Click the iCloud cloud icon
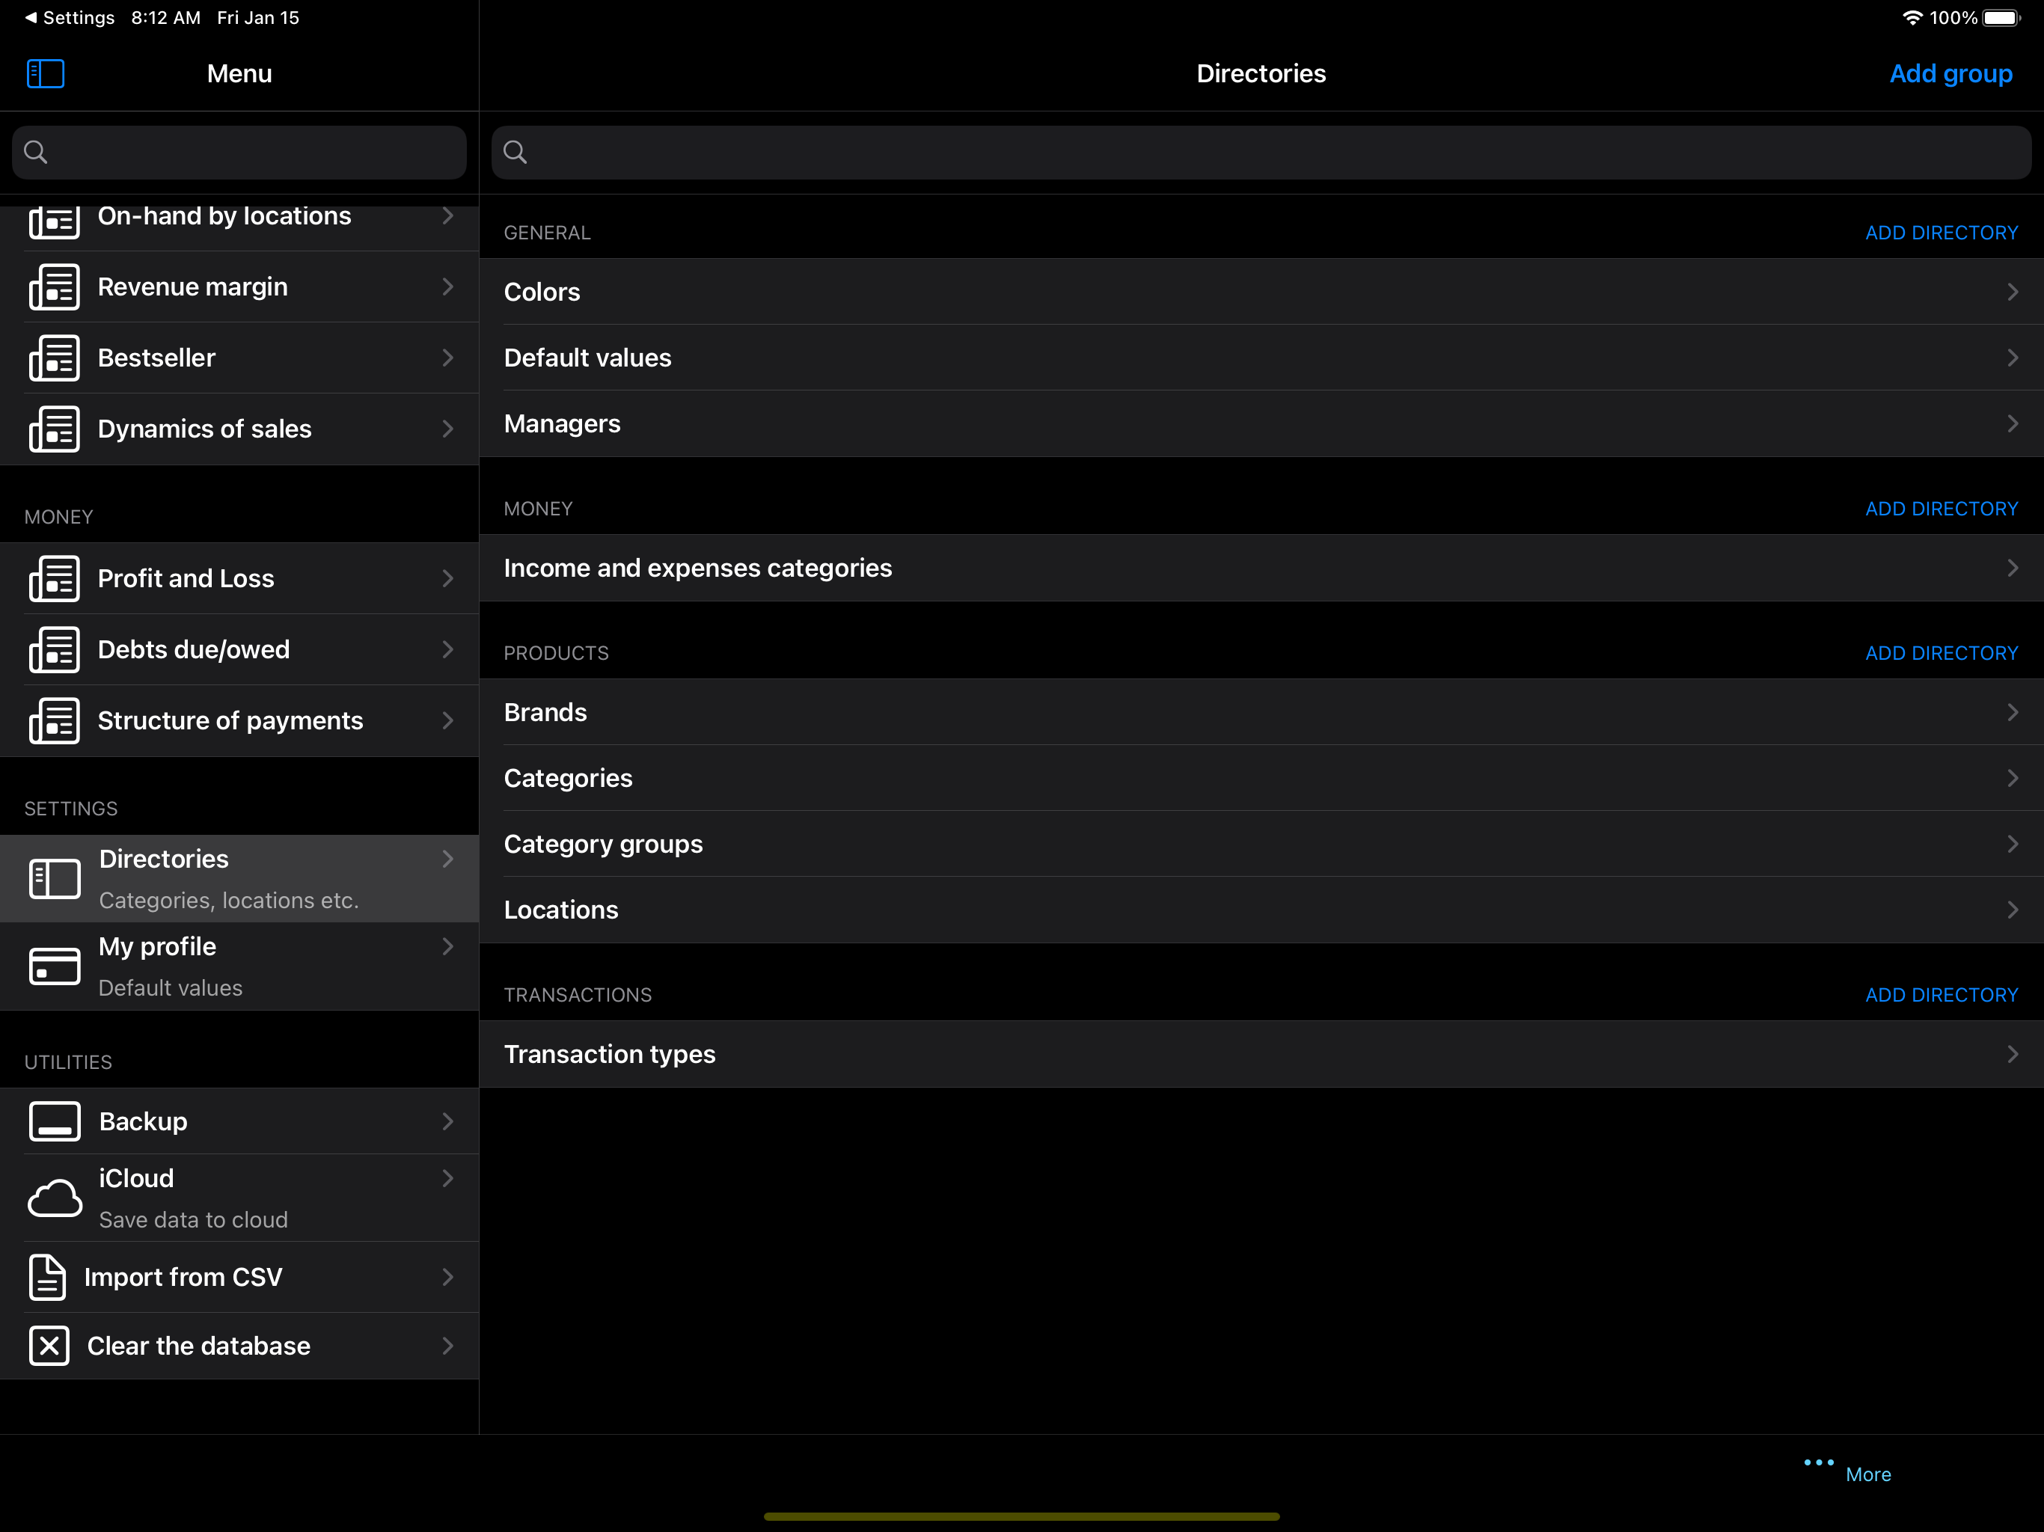This screenshot has width=2044, height=1532. point(55,1198)
